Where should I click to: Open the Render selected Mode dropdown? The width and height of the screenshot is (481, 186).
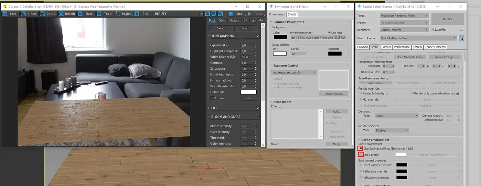point(392,130)
